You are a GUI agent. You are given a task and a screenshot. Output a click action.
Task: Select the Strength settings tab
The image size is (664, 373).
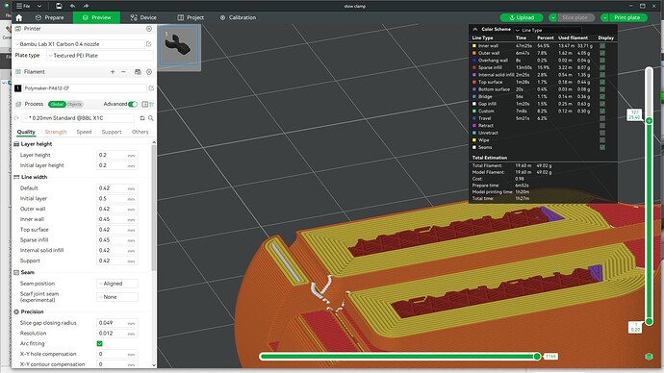point(56,132)
